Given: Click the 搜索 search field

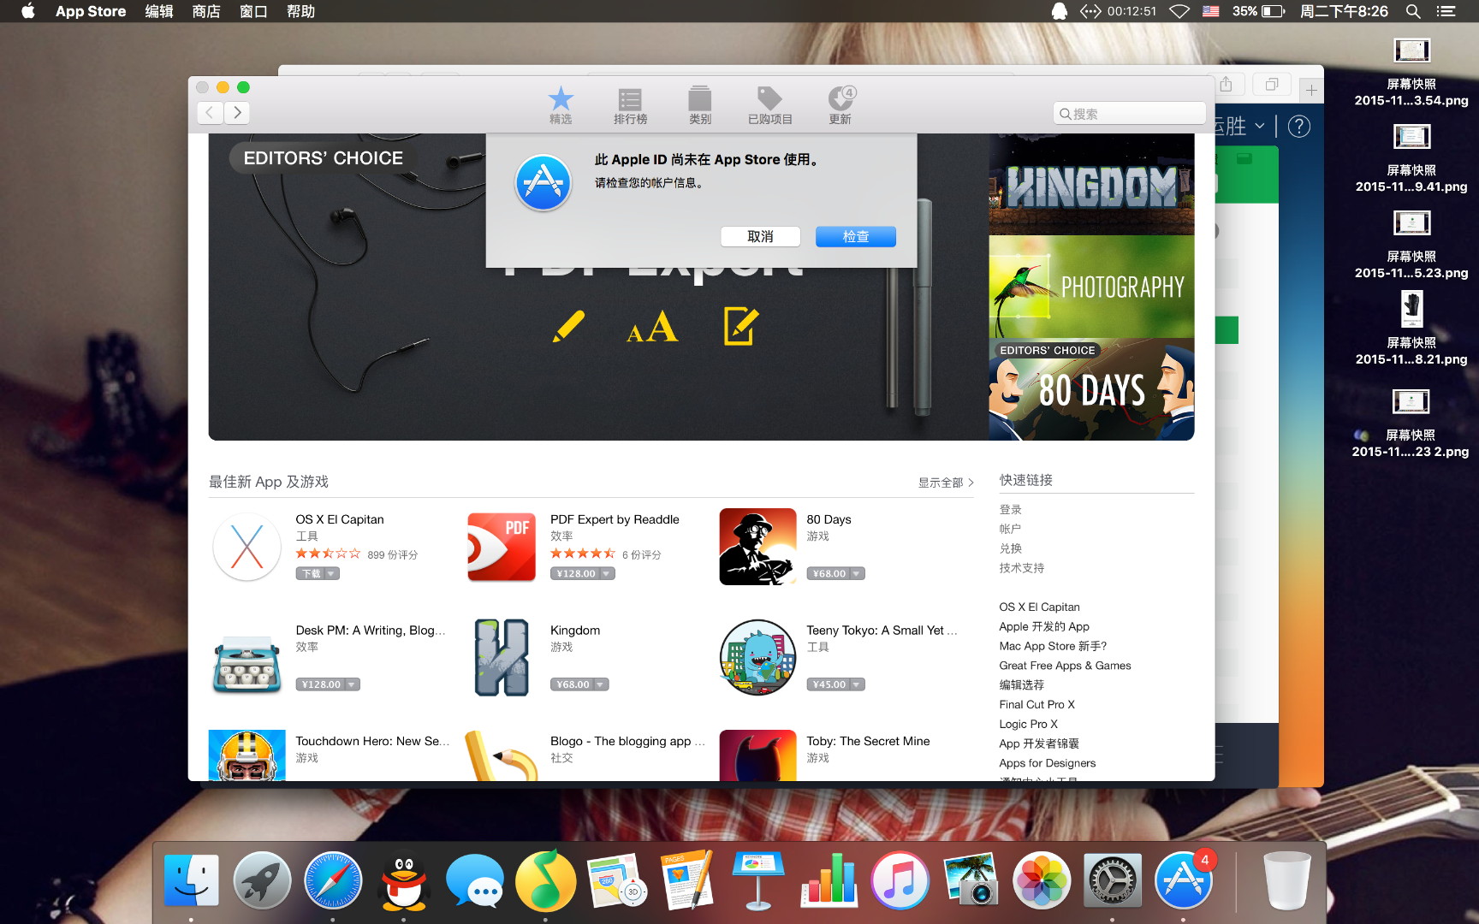Looking at the screenshot, I should 1129,114.
